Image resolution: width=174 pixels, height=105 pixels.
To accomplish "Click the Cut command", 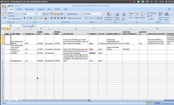I will pyautogui.click(x=11, y=13).
